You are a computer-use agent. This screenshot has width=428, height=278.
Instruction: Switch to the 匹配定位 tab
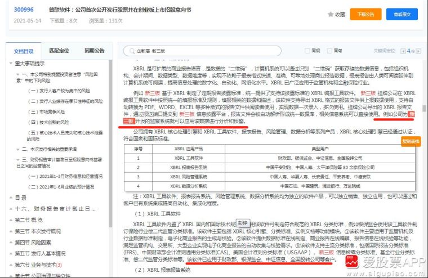pos(59,51)
